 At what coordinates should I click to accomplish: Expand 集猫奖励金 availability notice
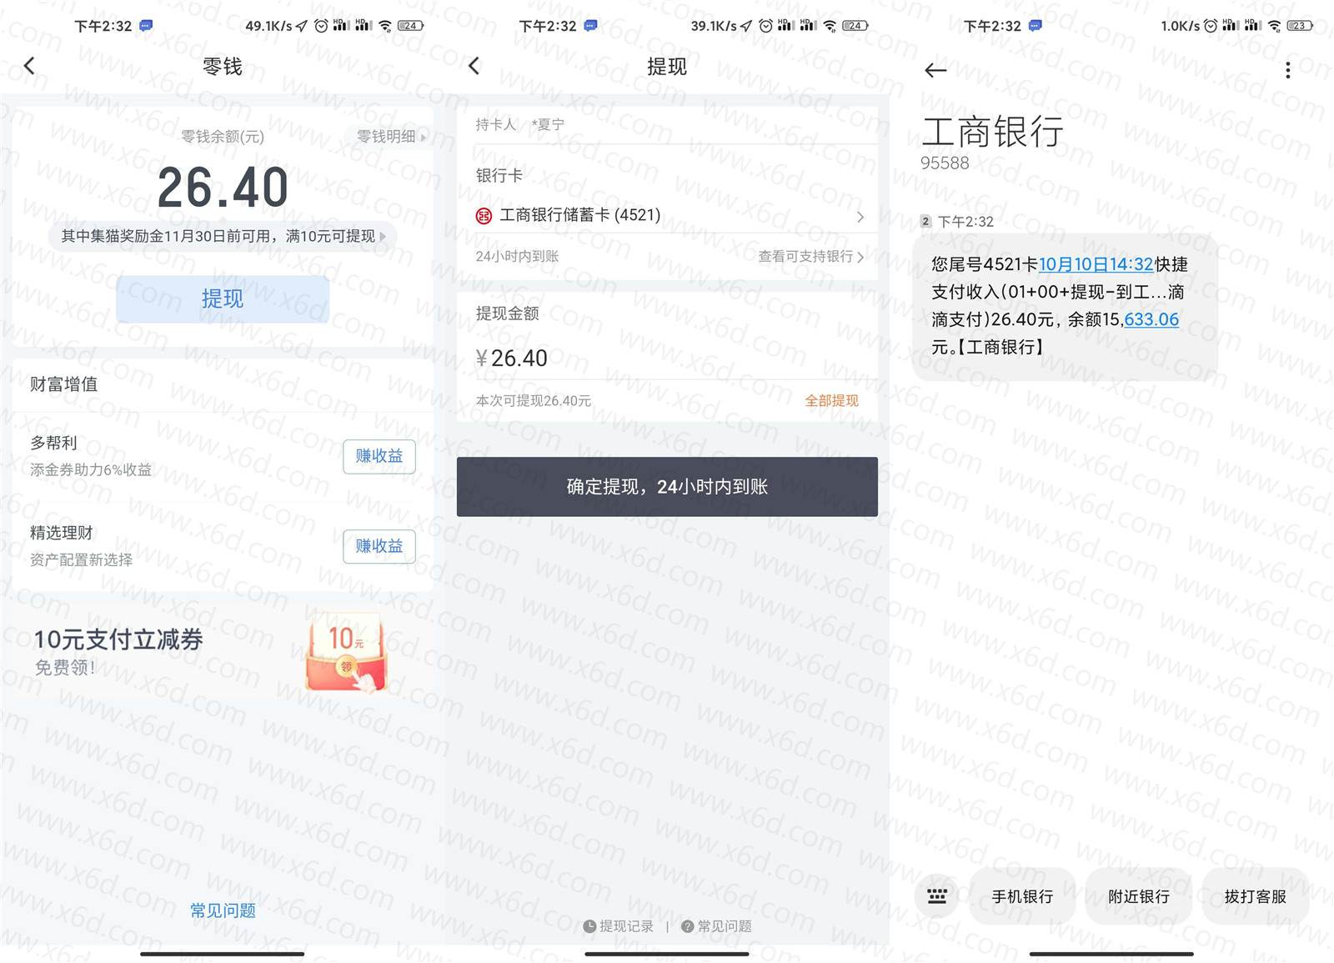(223, 236)
